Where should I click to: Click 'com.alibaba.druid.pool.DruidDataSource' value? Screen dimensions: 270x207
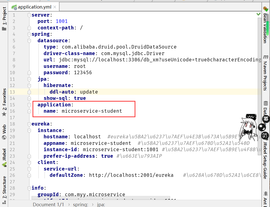pyautogui.click(x=119, y=47)
